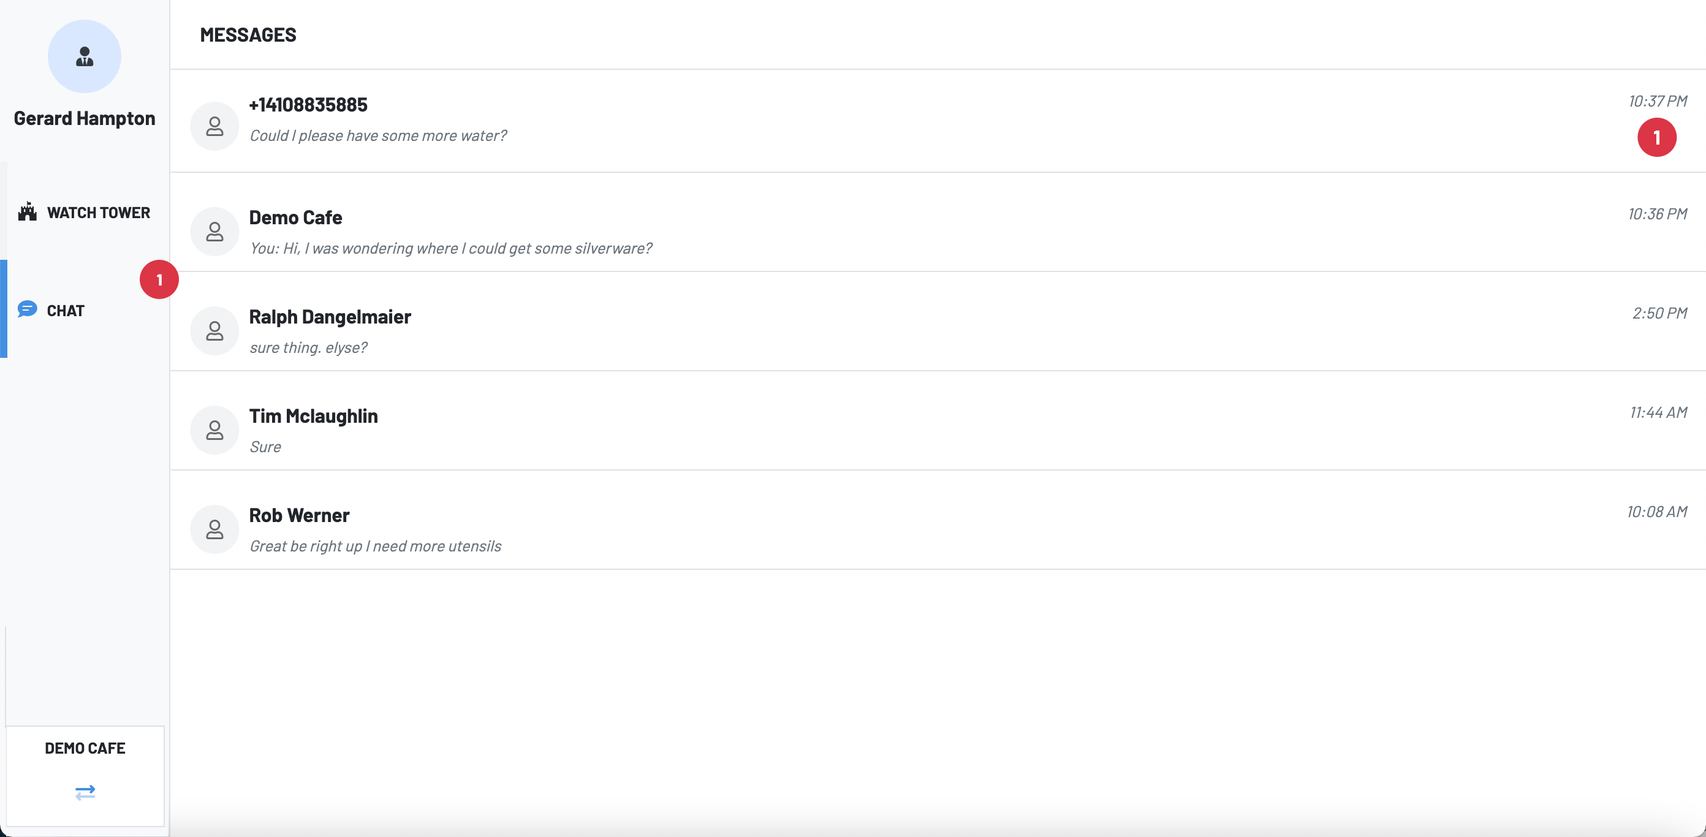The image size is (1706, 837).
Task: Open Ralph Dangelmaier's message thread
Action: (x=938, y=321)
